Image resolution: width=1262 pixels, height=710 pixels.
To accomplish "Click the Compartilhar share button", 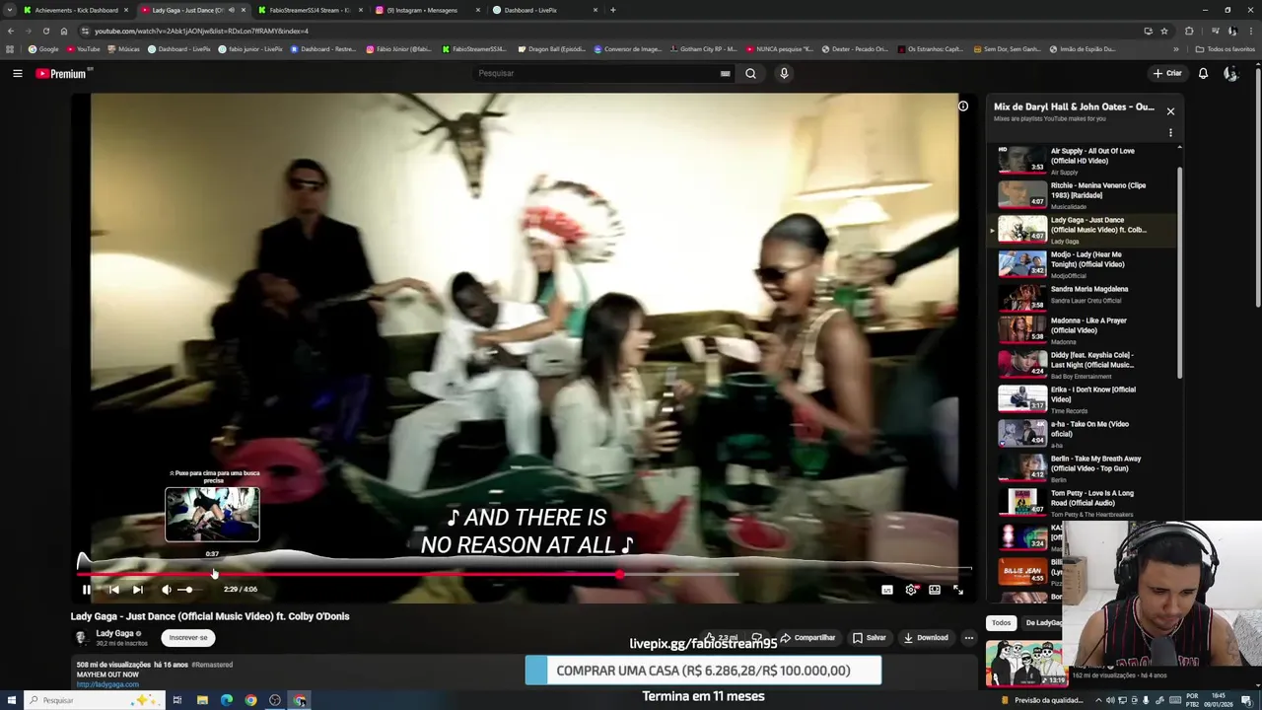I will click(807, 638).
